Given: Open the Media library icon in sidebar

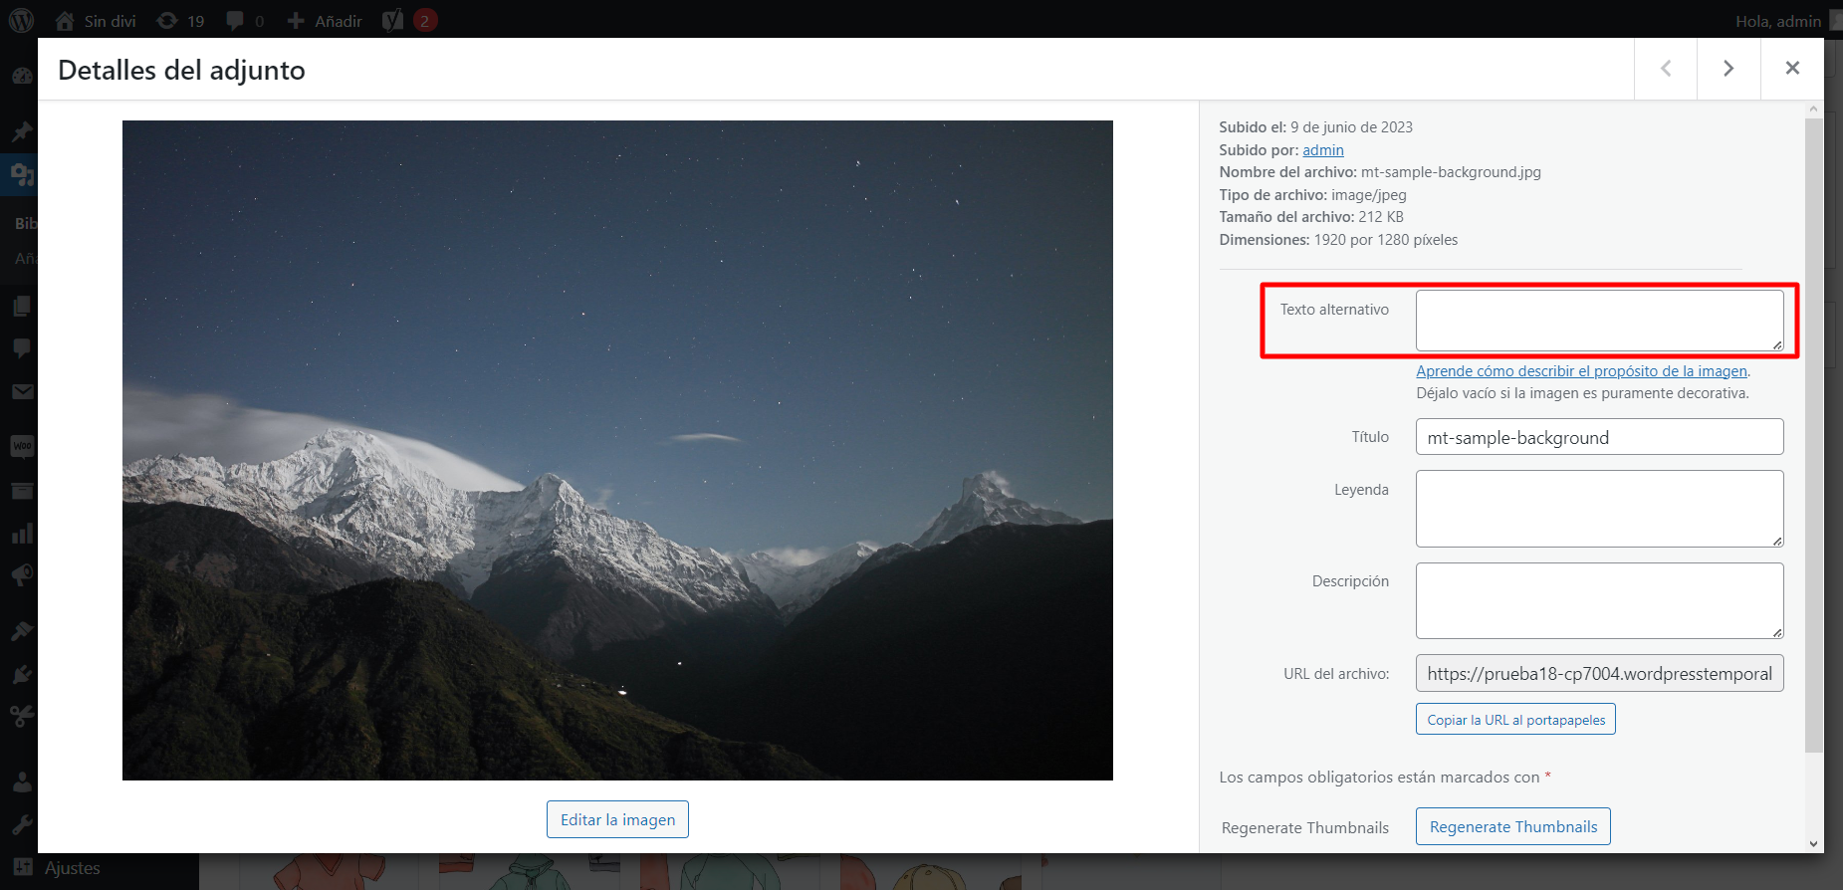Looking at the screenshot, I should (21, 175).
